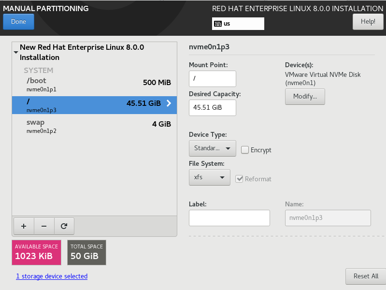Screen dimensions: 386x290
Task: Click the minus icon to remove the selected partition
Action: [44, 226]
